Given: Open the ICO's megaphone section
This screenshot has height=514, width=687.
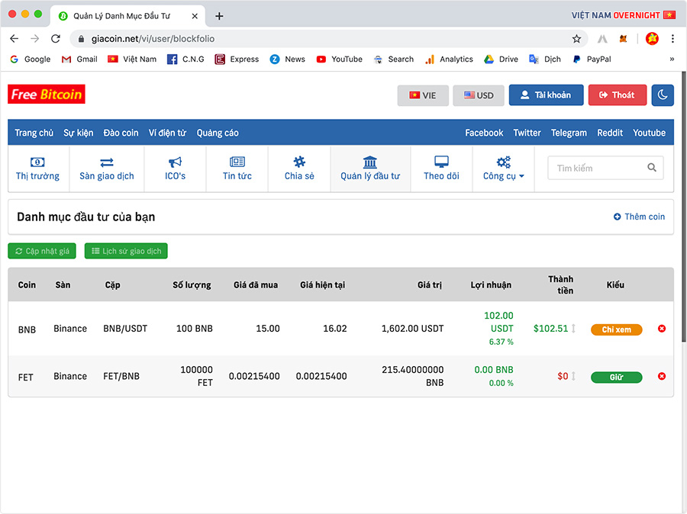Looking at the screenshot, I should 175,169.
